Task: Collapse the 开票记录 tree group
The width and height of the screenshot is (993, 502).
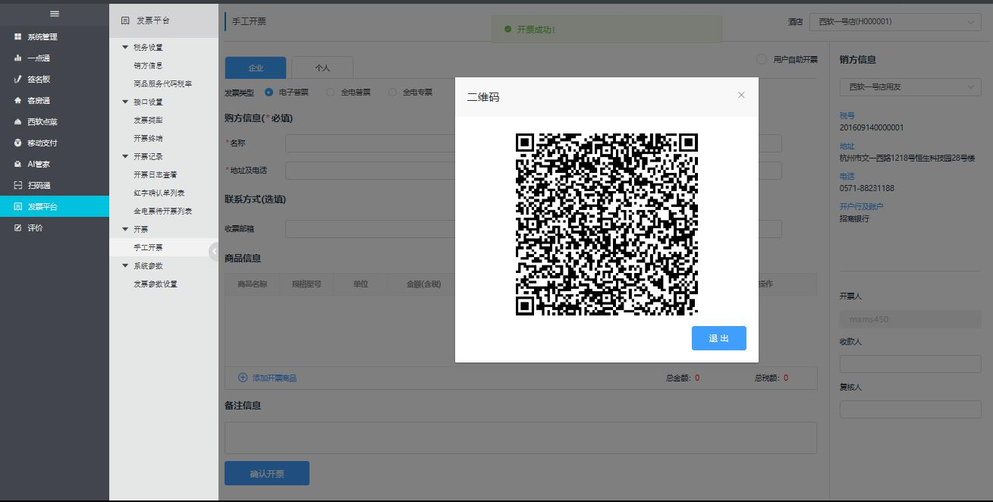Action: coord(125,156)
